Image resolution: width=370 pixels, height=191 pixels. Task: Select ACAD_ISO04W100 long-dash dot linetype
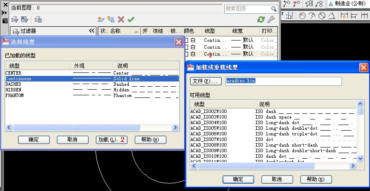click(273, 123)
